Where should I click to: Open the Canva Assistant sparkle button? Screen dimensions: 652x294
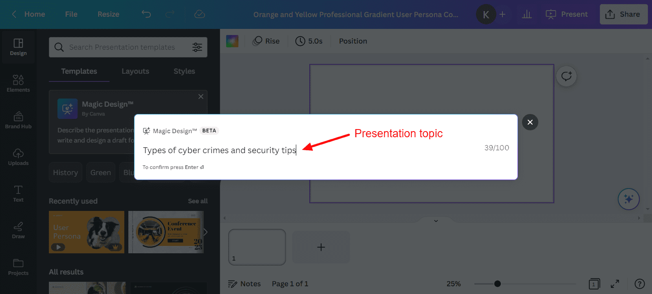pos(629,199)
